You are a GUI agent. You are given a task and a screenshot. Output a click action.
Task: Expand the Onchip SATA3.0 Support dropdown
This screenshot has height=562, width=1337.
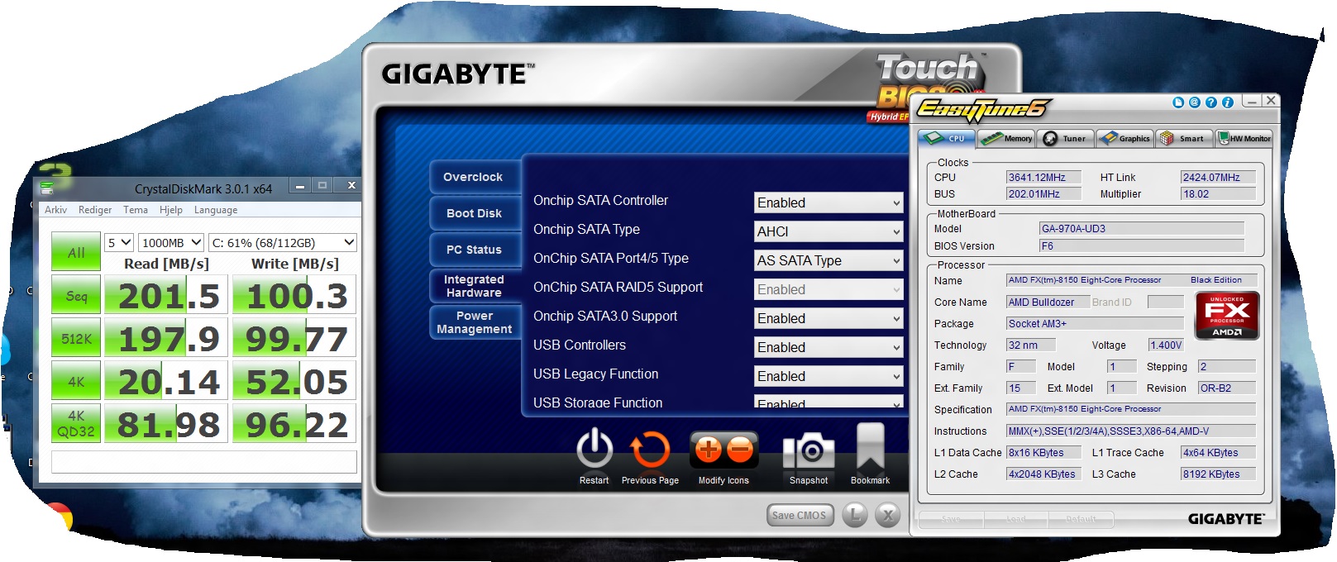[x=828, y=318]
